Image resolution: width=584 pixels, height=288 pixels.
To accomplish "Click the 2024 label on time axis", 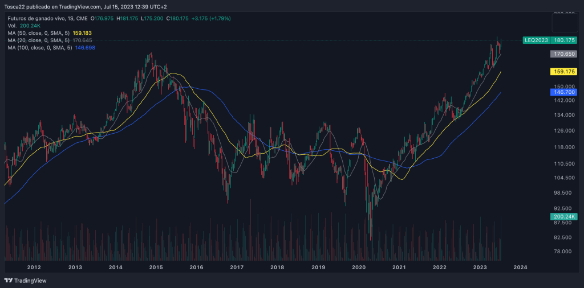I will [520, 267].
